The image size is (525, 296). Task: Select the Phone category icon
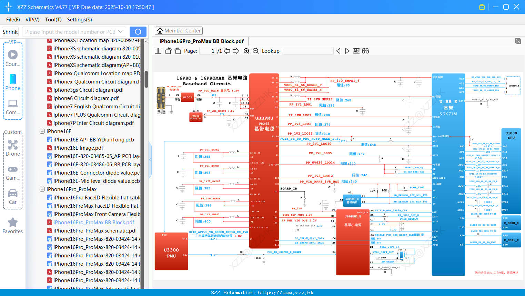click(x=13, y=82)
